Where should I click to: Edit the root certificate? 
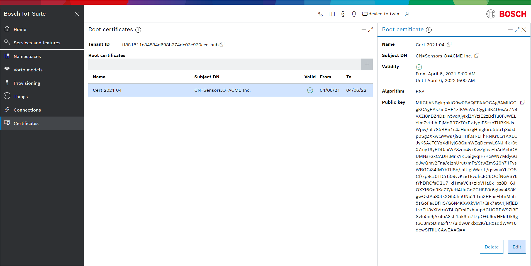(517, 247)
